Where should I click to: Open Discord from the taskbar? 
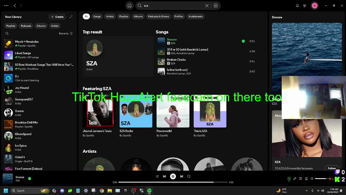(x=62, y=191)
